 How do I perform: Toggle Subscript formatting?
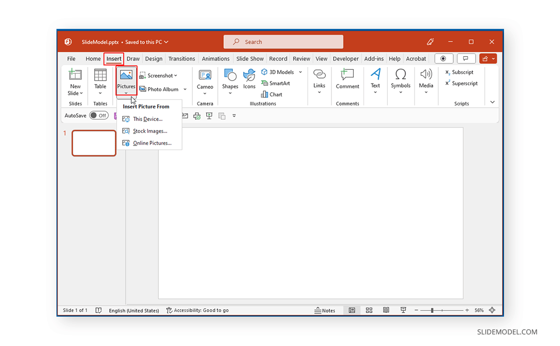(460, 72)
